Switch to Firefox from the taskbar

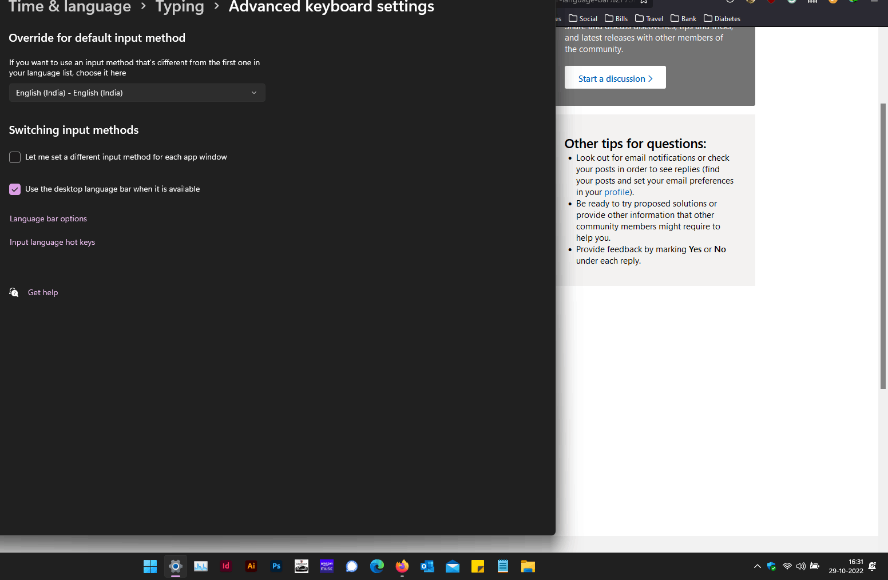pyautogui.click(x=402, y=566)
